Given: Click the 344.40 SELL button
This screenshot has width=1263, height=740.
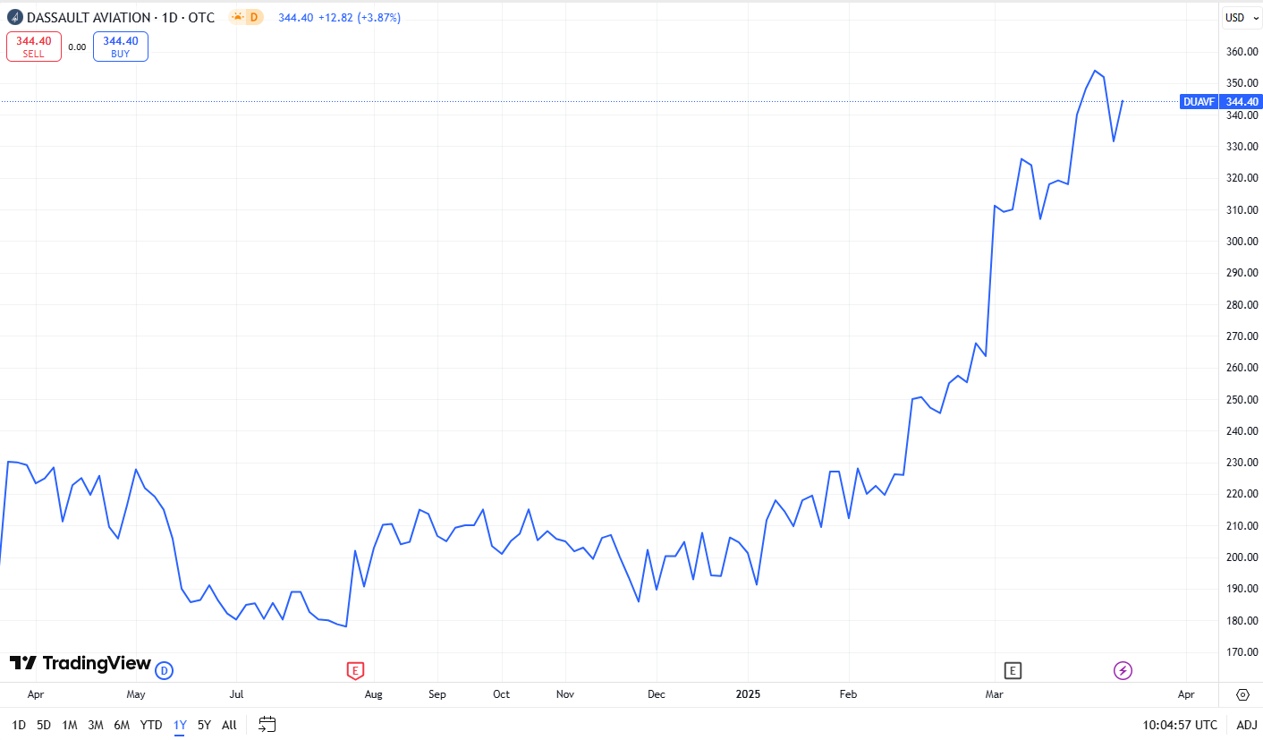Looking at the screenshot, I should (x=34, y=47).
